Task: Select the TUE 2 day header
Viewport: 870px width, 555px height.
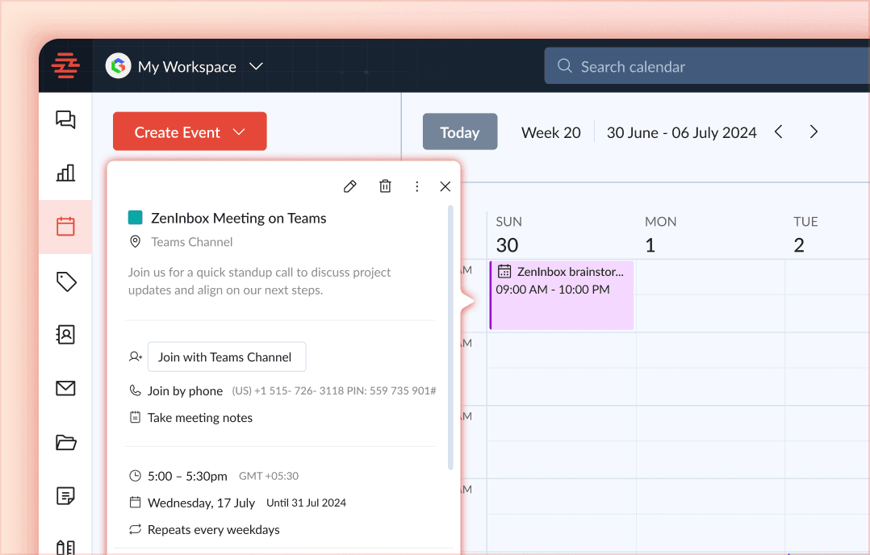Action: 805,235
